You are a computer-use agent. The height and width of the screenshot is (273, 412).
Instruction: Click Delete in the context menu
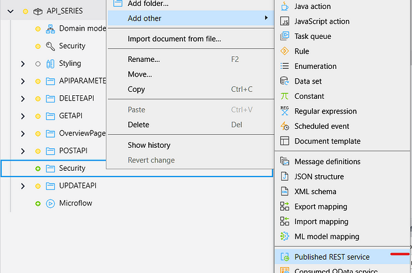(138, 125)
